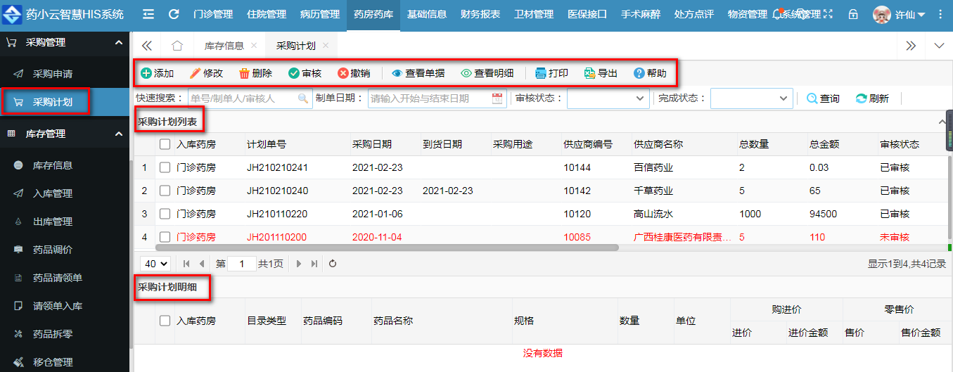Open the 基础信息 top menu
This screenshot has height=372, width=953.
click(427, 14)
